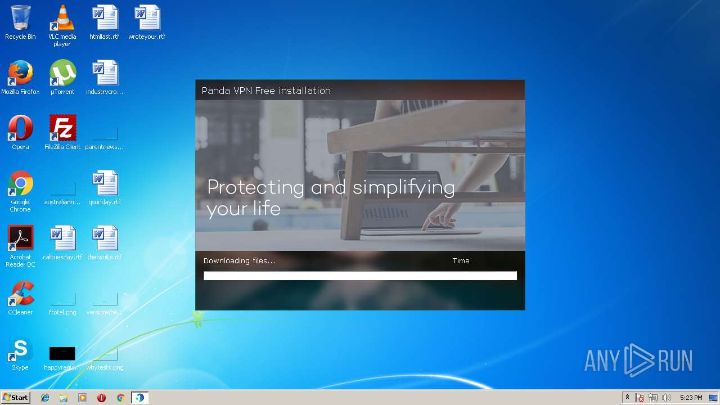This screenshot has height=405, width=720.
Task: Launch Opera browser shortcut
Action: 20,133
